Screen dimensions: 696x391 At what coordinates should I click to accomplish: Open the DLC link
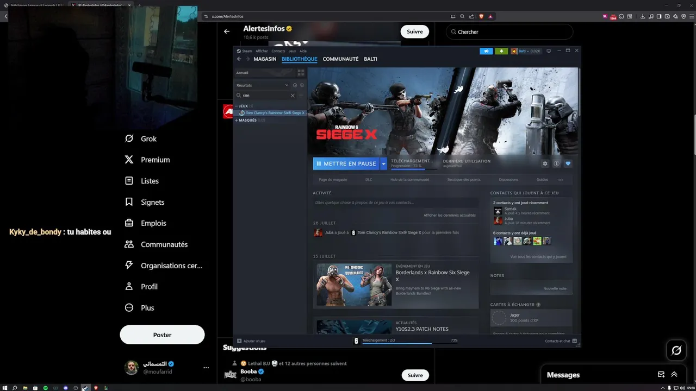tap(369, 180)
